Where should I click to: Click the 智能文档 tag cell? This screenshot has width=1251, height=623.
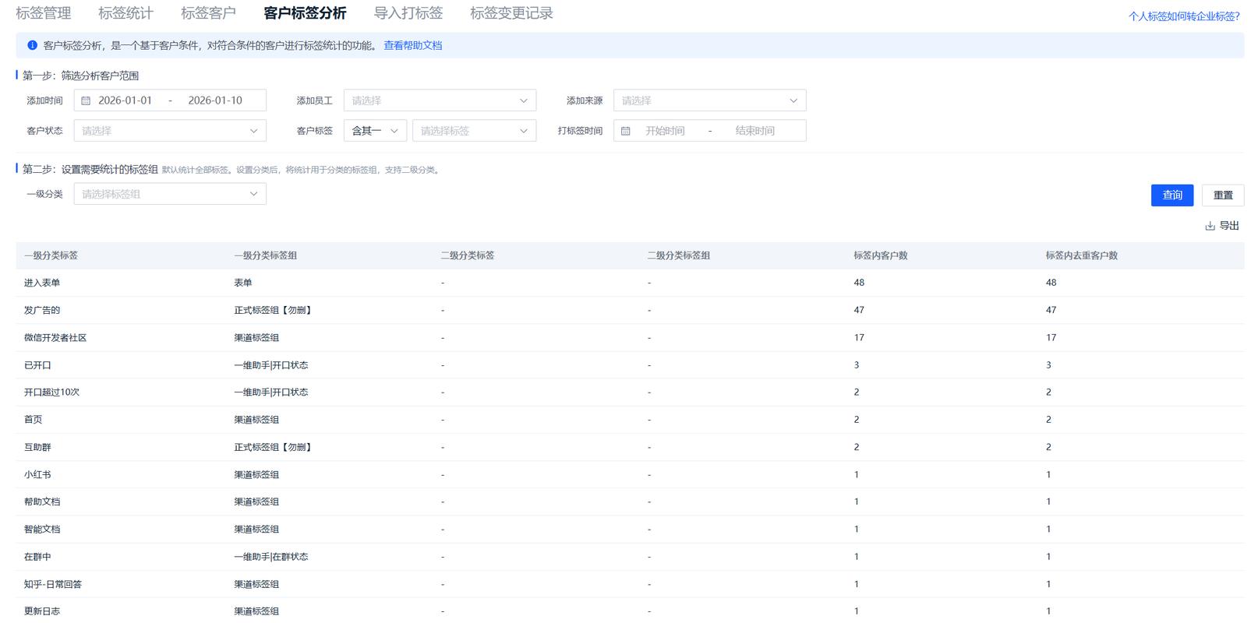pos(42,530)
